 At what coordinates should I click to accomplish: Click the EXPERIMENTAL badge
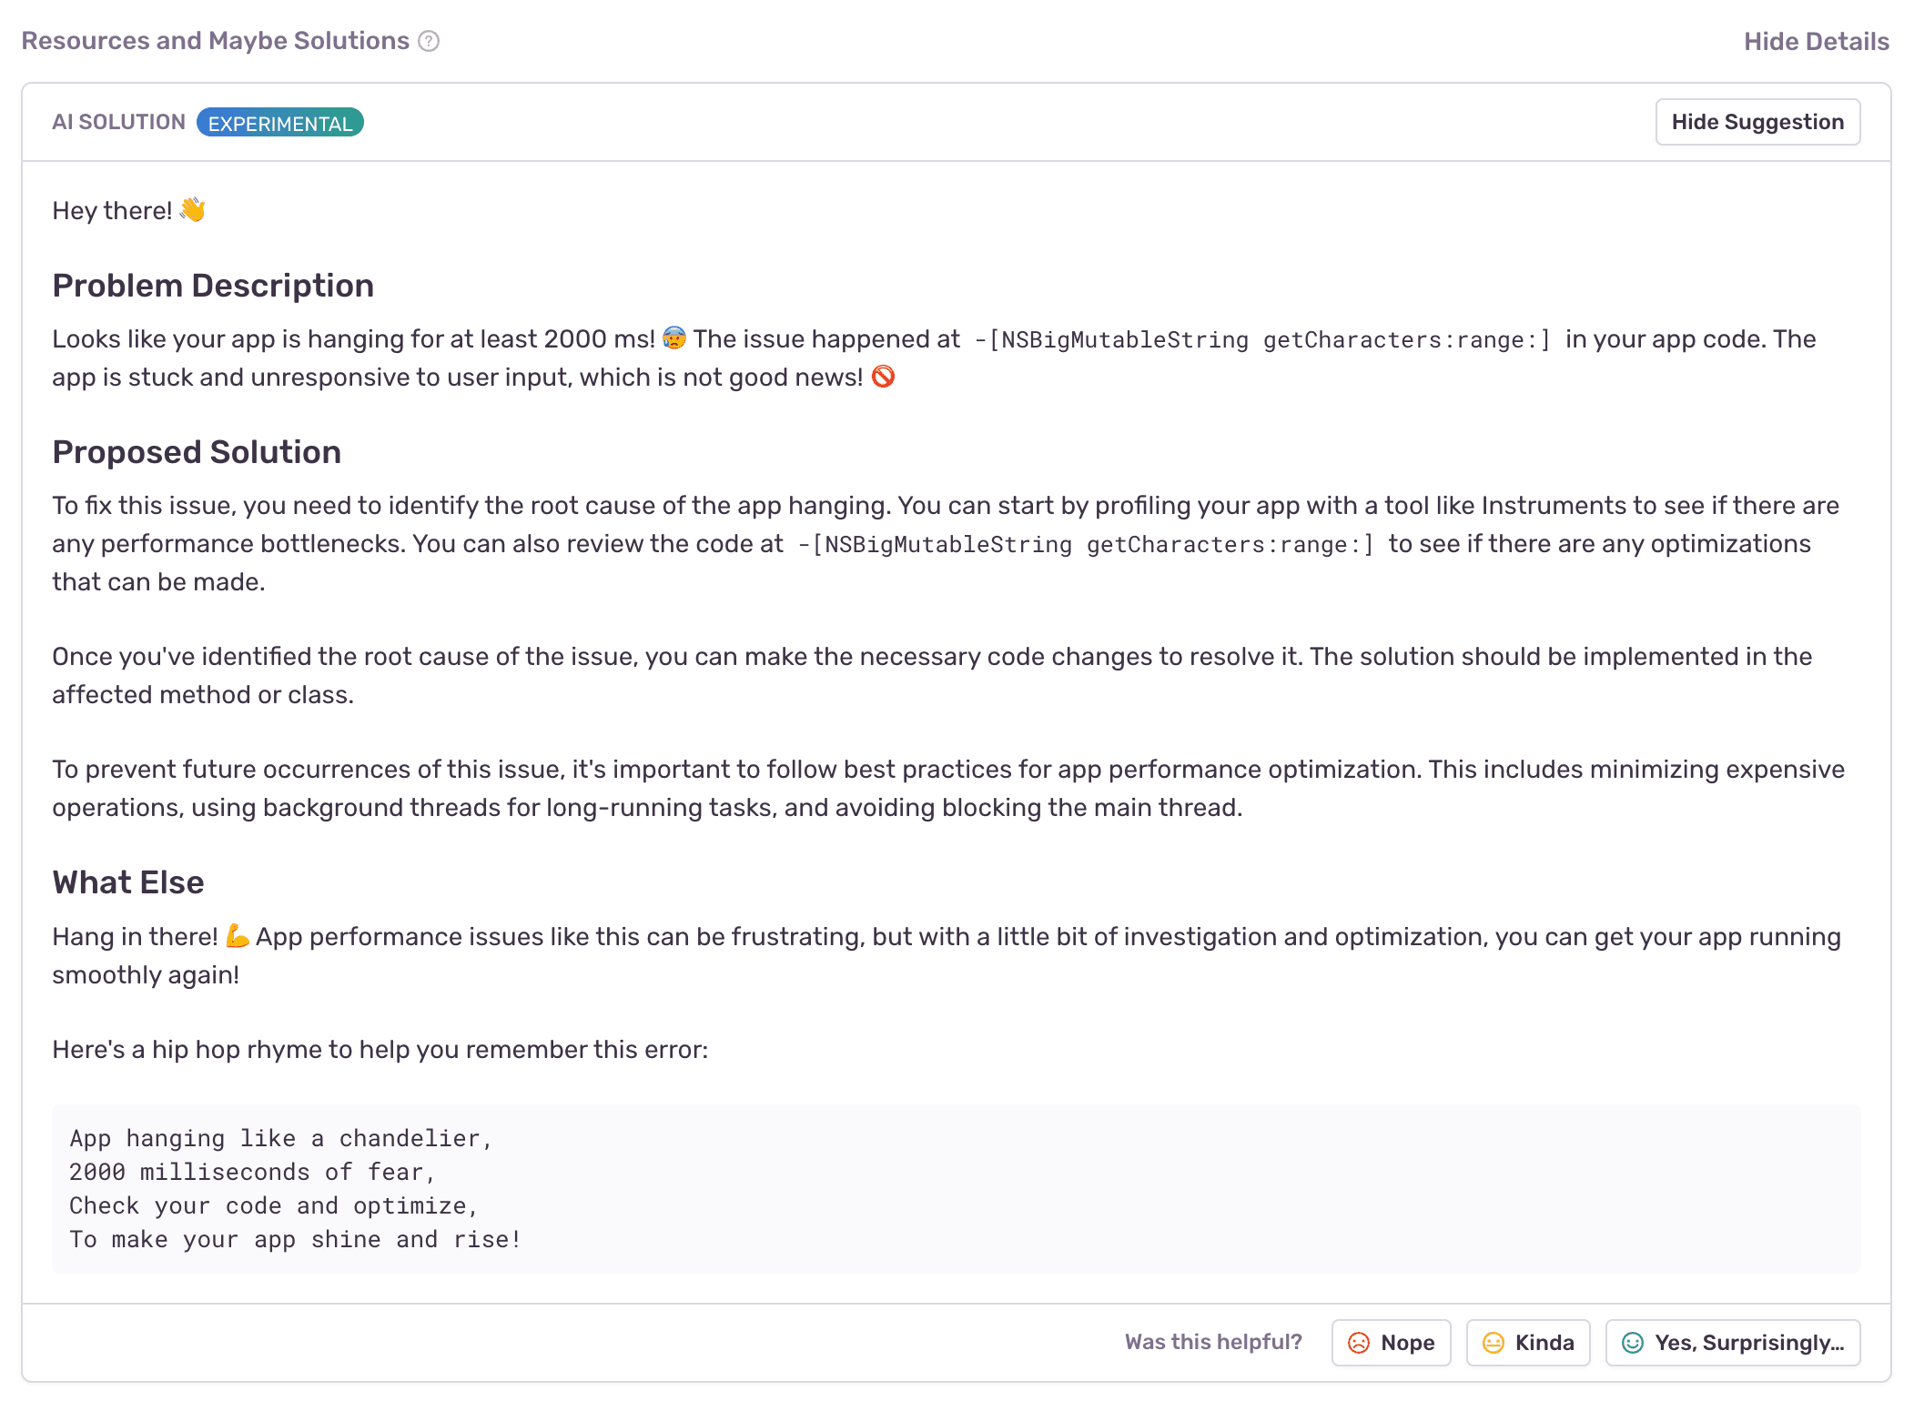pos(279,123)
